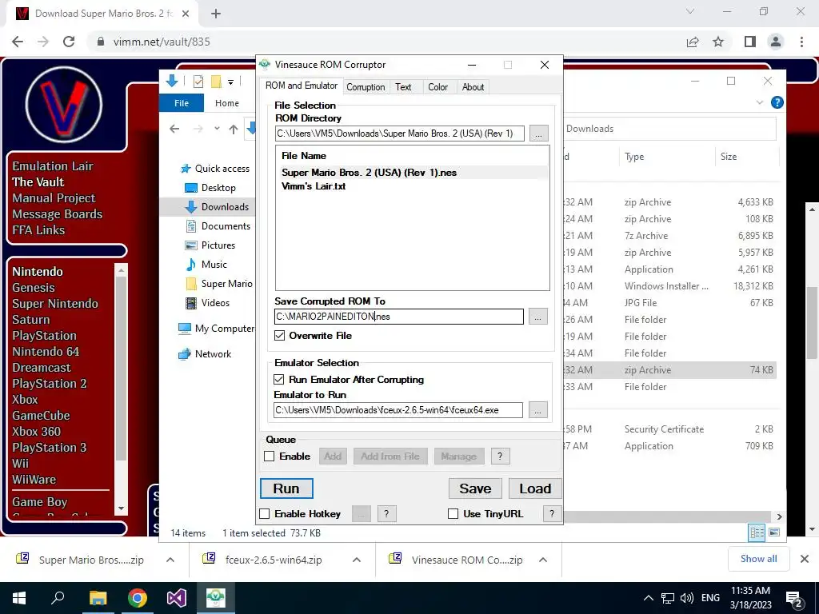Click the Save Corrupted ROM To field
The width and height of the screenshot is (819, 614).
(x=398, y=317)
